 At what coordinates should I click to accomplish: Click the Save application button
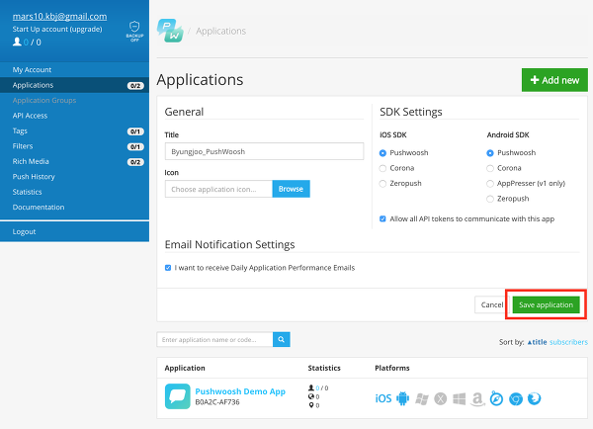tap(546, 304)
